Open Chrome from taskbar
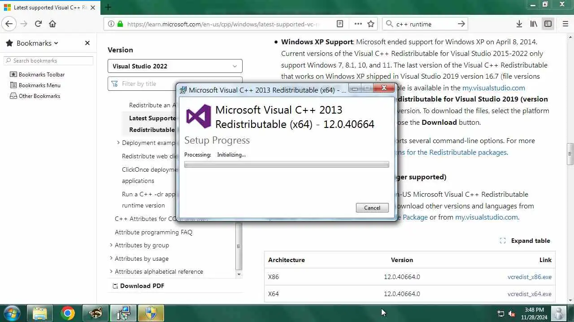Image resolution: width=574 pixels, height=322 pixels. pos(68,313)
